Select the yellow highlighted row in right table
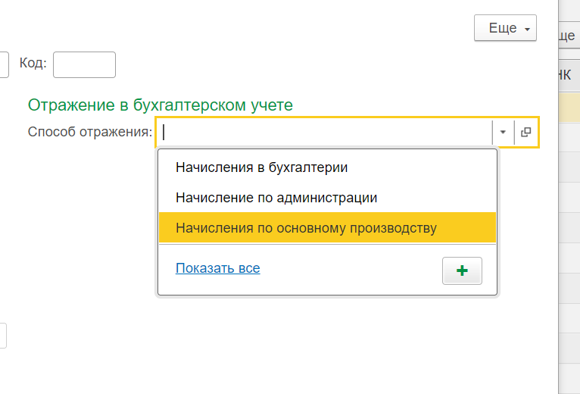This screenshot has height=394, width=580. click(x=569, y=108)
